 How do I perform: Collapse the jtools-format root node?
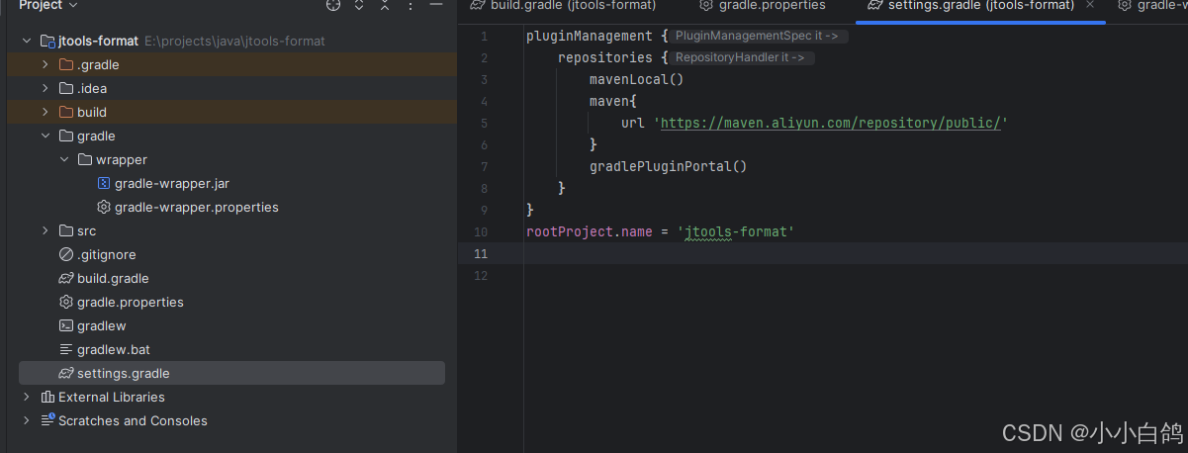pos(27,42)
